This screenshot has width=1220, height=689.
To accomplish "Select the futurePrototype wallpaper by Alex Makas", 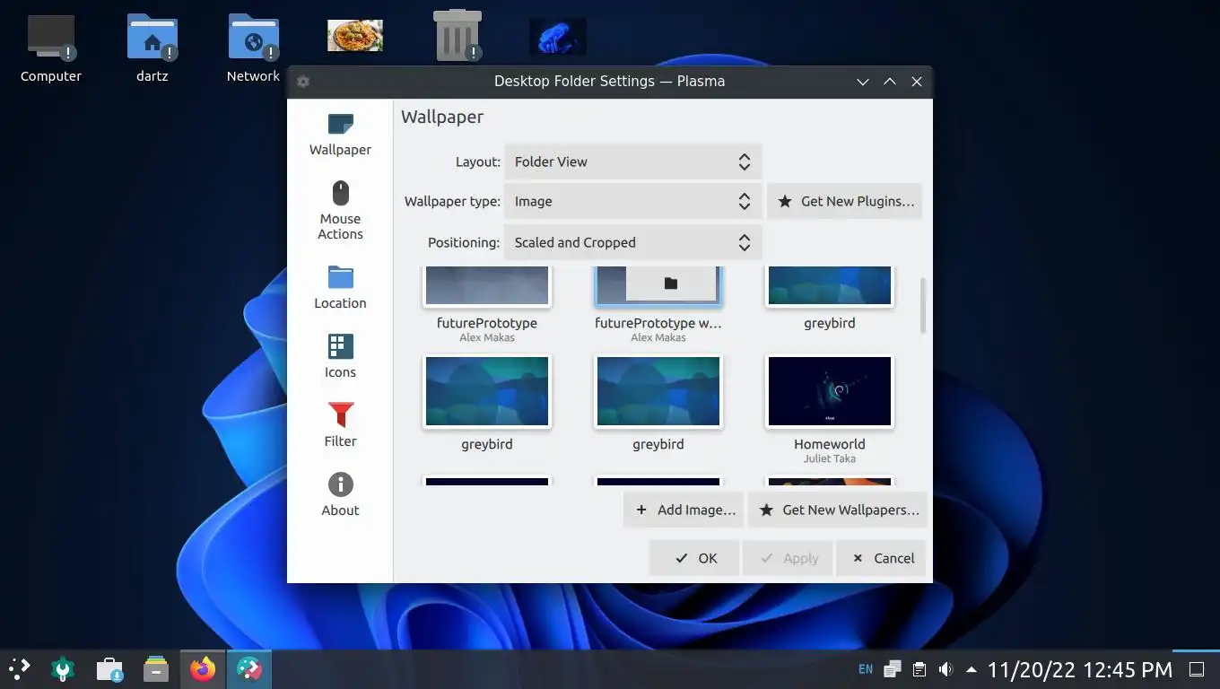I will [x=487, y=287].
